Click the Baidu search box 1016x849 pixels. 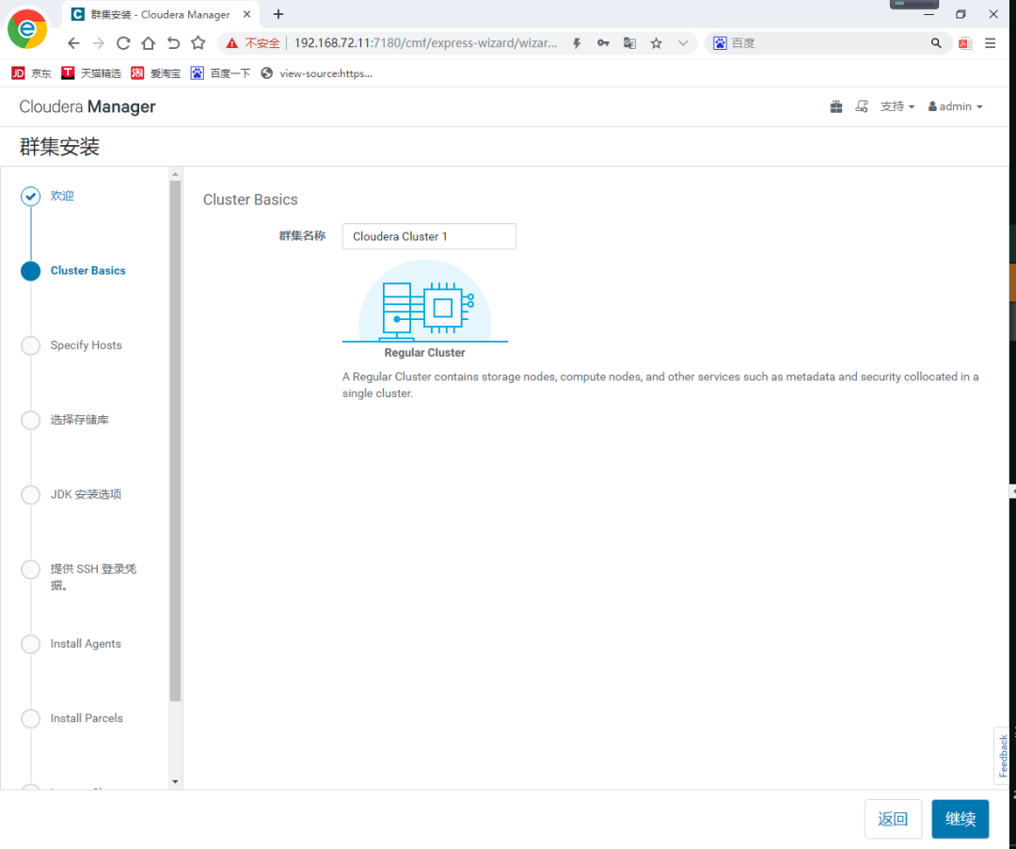(830, 43)
